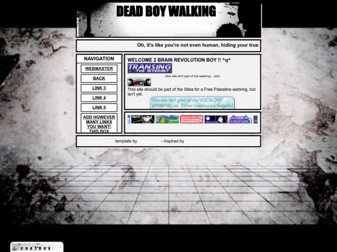Click the faded template author link in footer
This screenshot has width=337, height=252.
point(149,141)
